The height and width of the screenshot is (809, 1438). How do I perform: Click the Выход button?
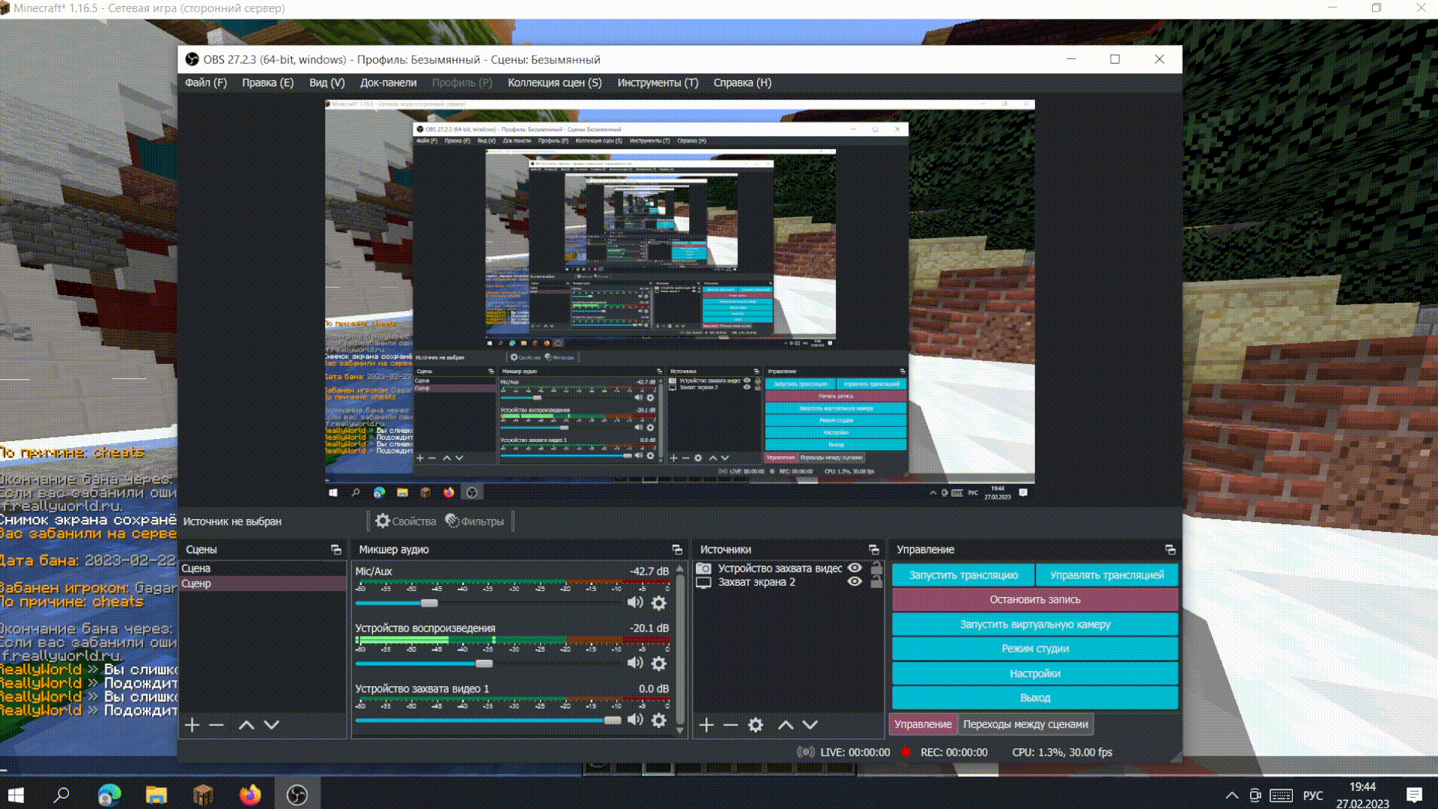point(1035,697)
